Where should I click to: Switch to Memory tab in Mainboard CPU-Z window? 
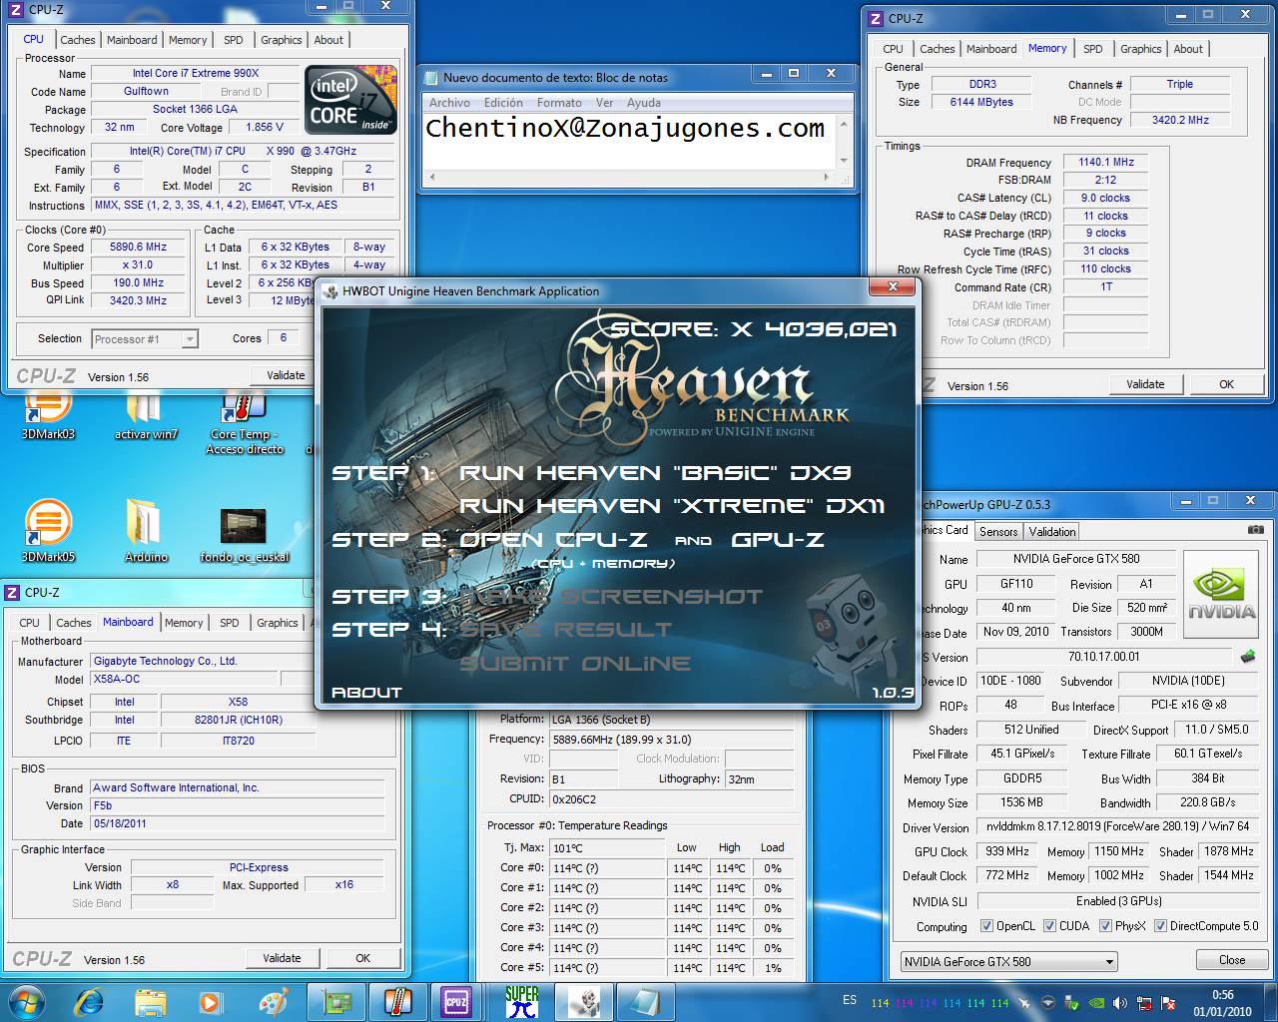tap(184, 623)
